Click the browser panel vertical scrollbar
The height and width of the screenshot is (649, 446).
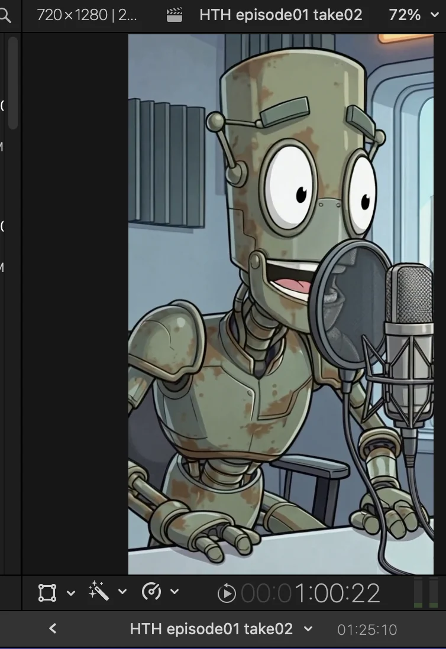tap(12, 83)
